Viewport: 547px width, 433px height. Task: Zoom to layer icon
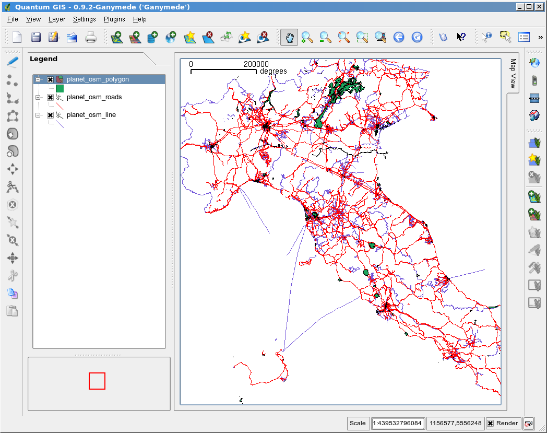(380, 37)
